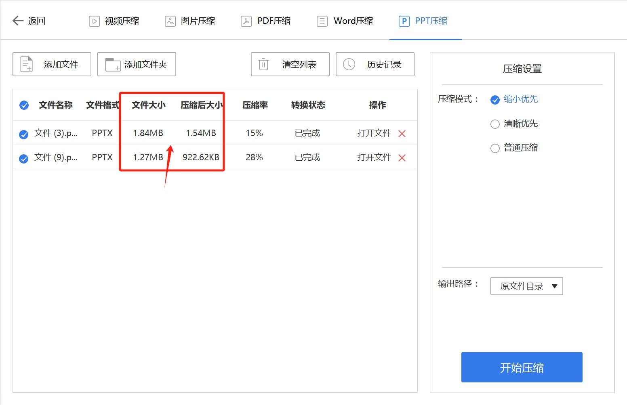Switch to Word压缩 tab
This screenshot has height=405, width=627.
pos(345,21)
